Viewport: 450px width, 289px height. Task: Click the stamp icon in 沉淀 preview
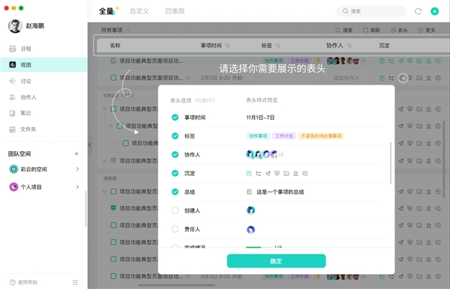[x=295, y=173]
